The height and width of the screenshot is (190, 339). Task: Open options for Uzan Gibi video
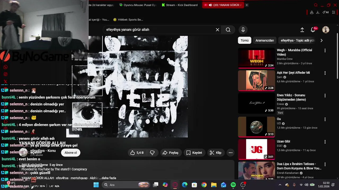[x=325, y=142]
